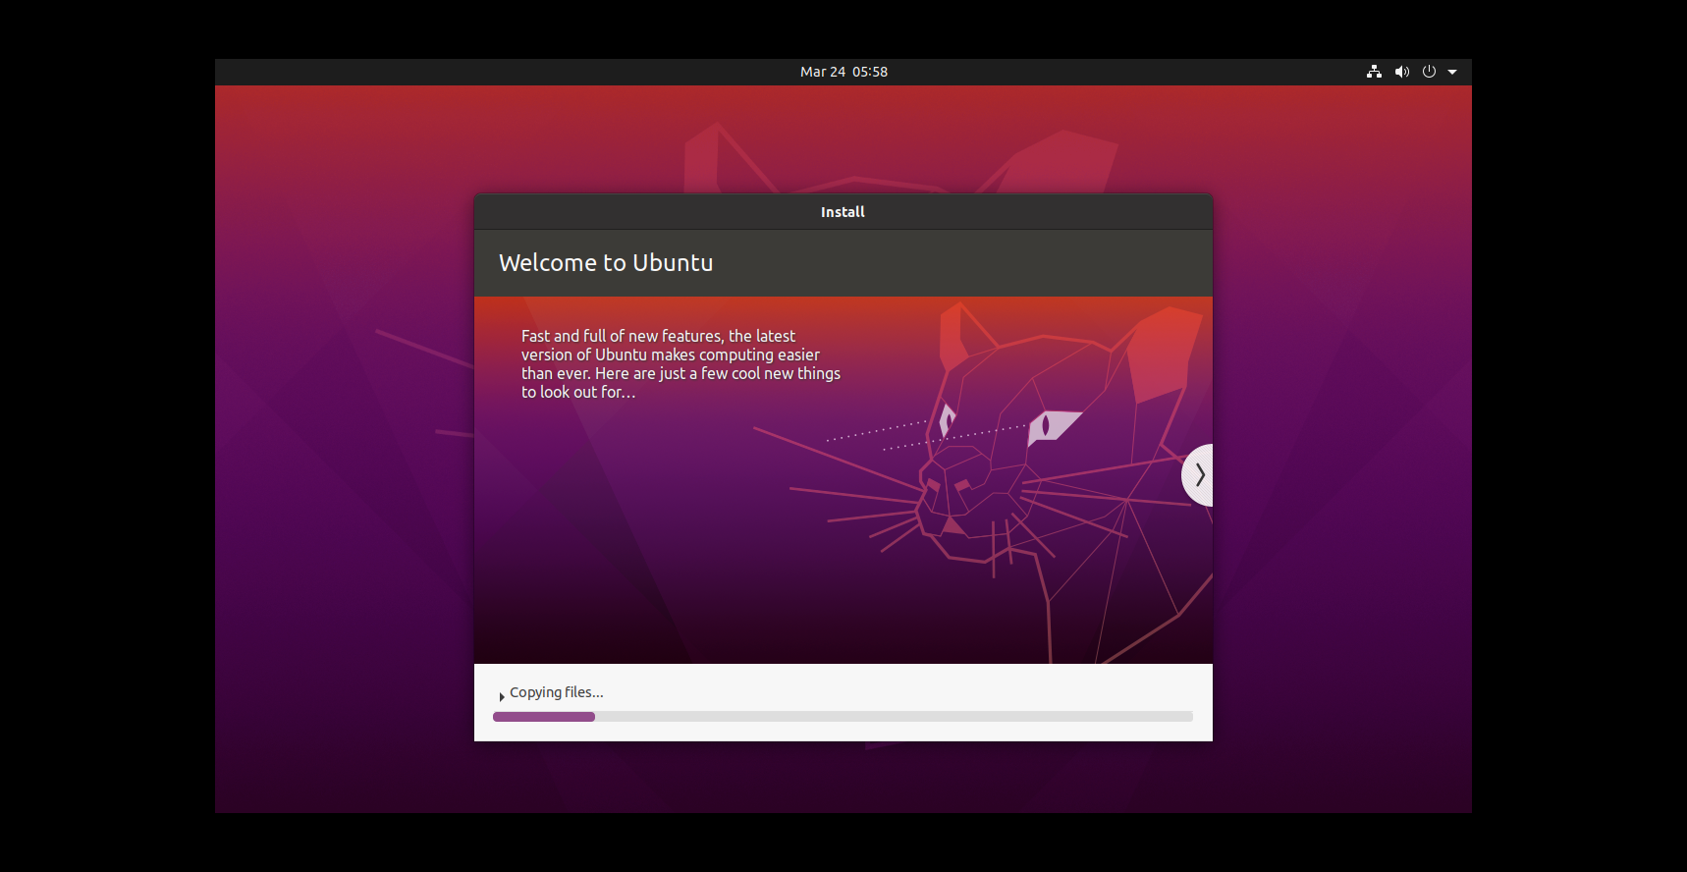The height and width of the screenshot is (872, 1687).
Task: Click the power icon in top bar
Action: tap(1429, 72)
